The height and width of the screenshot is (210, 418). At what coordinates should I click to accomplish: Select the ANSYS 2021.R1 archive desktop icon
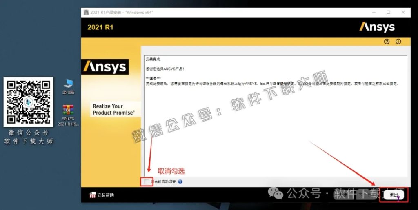68,115
